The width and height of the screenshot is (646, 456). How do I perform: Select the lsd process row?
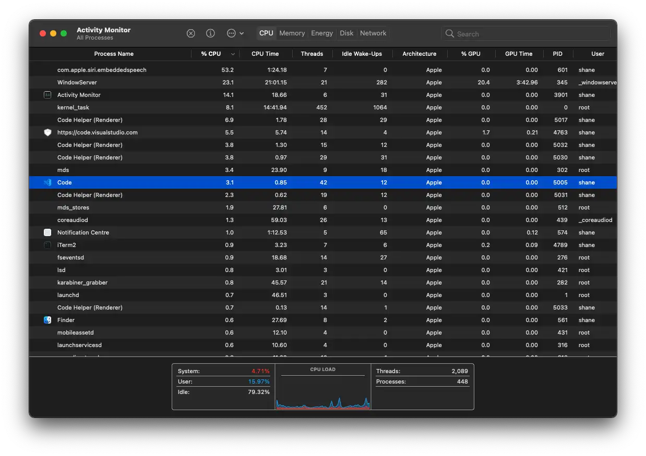(323, 270)
